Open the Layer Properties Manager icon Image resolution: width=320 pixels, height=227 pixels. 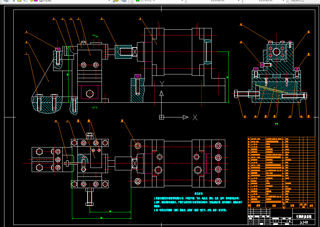(x=6, y=1)
